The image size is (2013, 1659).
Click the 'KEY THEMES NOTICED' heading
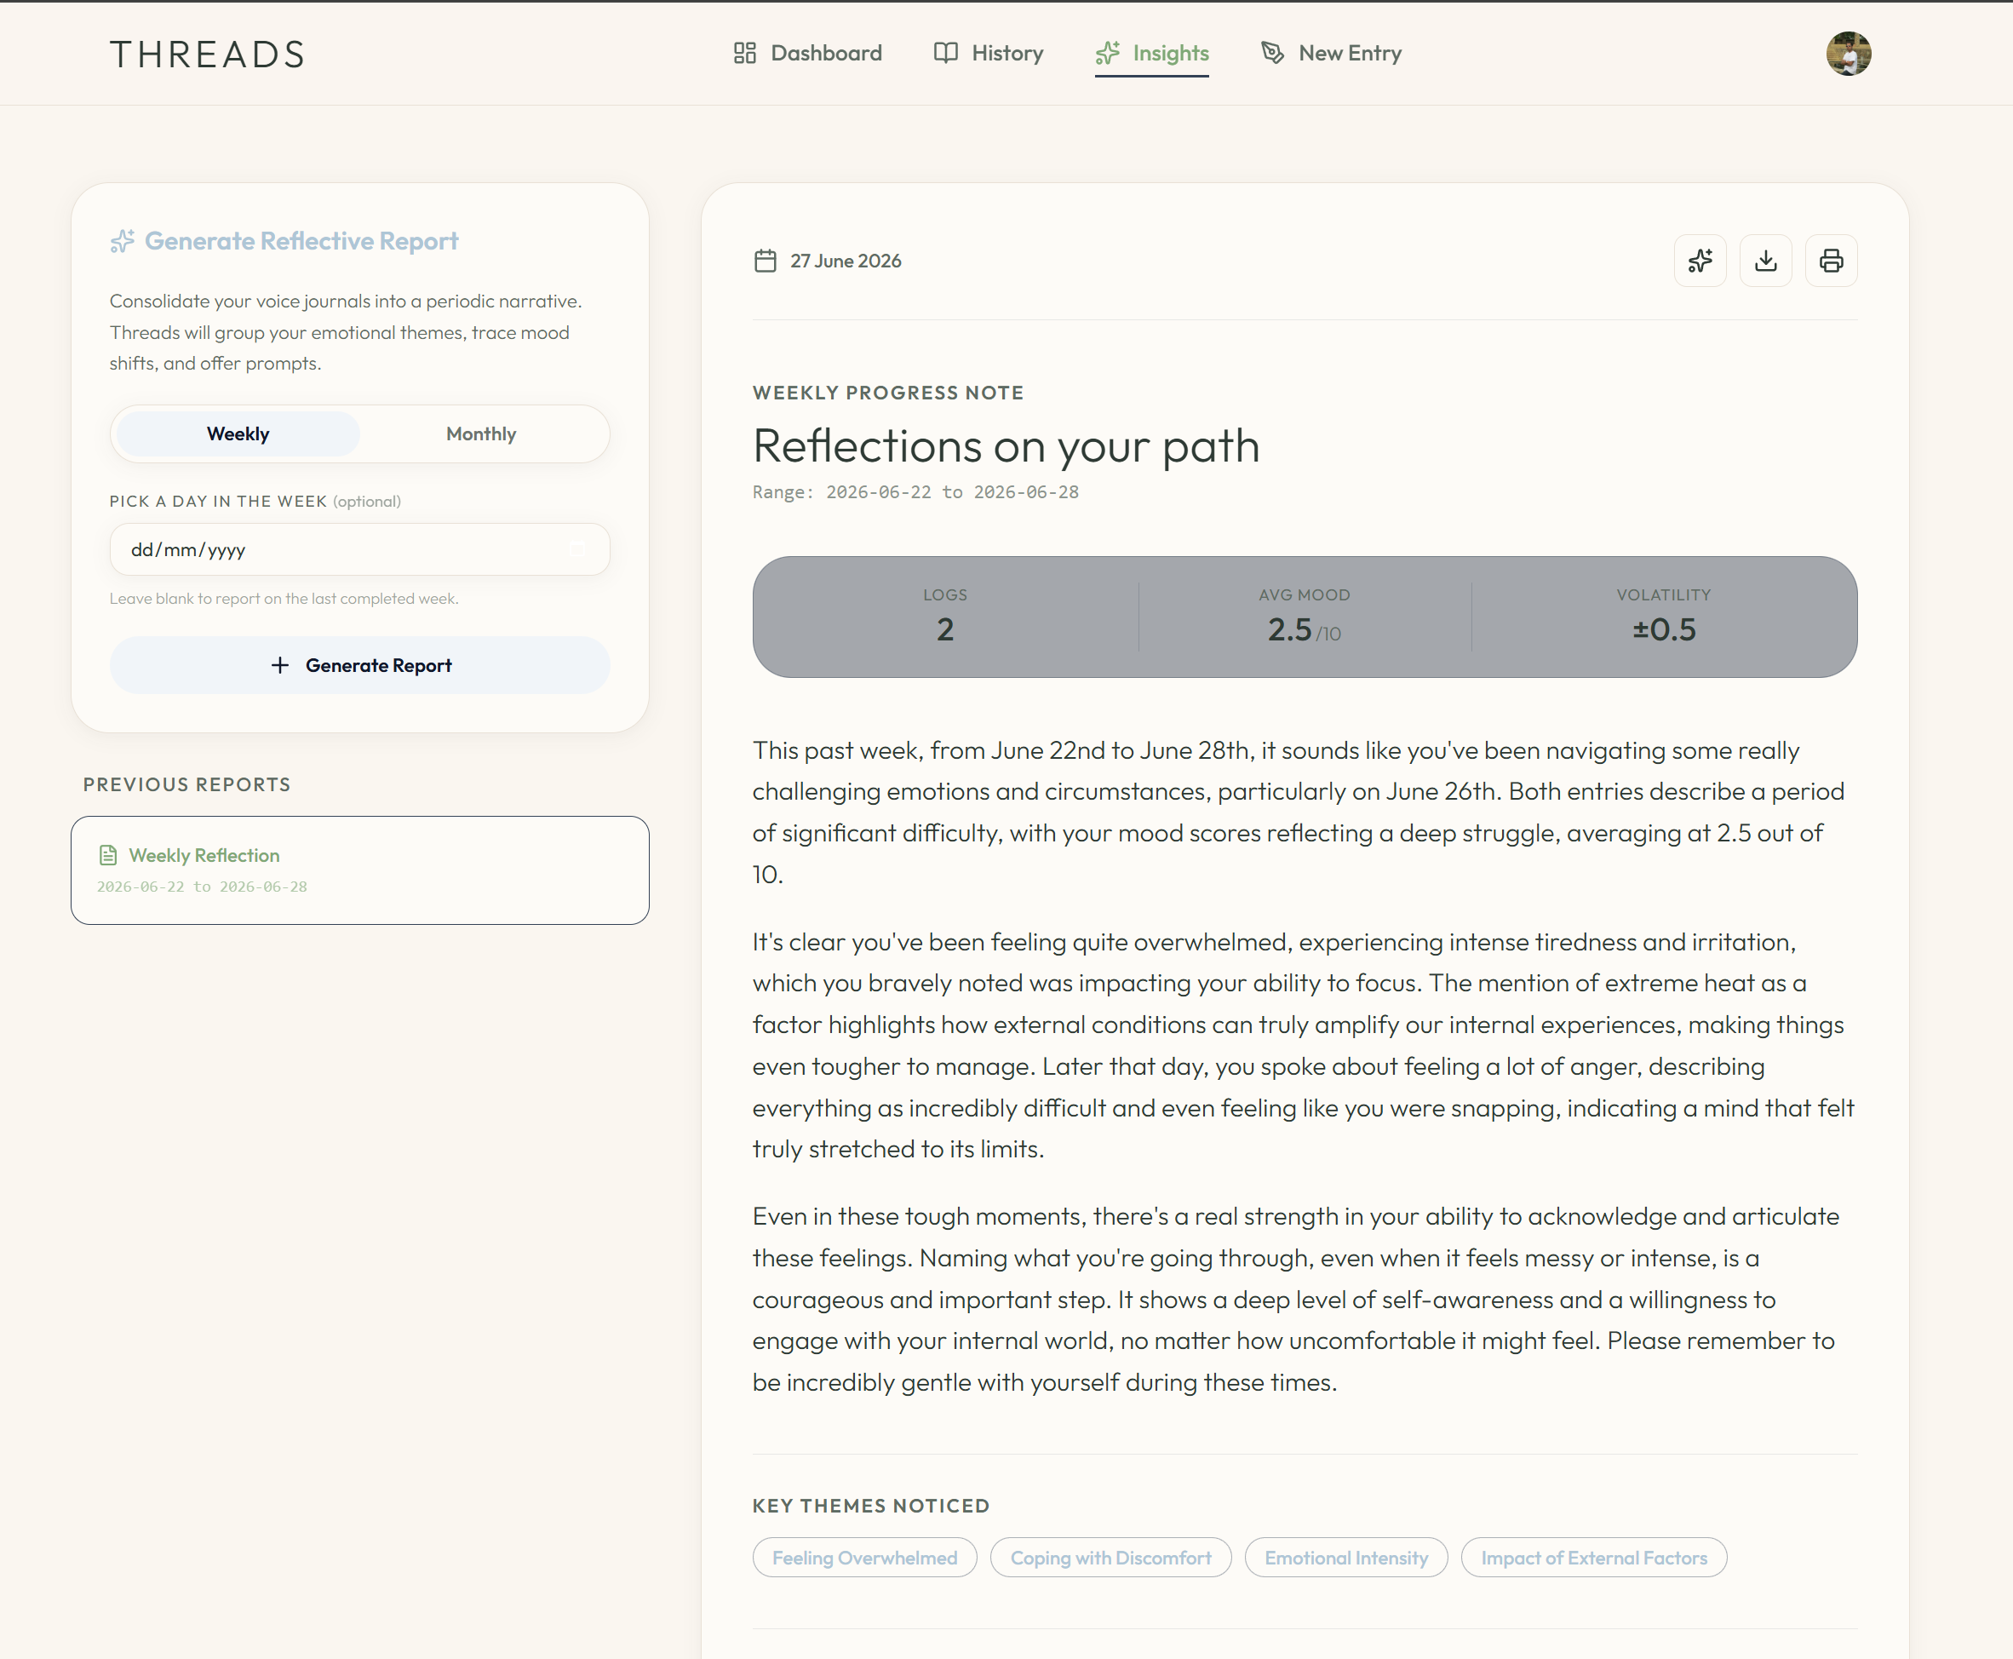(x=870, y=1506)
